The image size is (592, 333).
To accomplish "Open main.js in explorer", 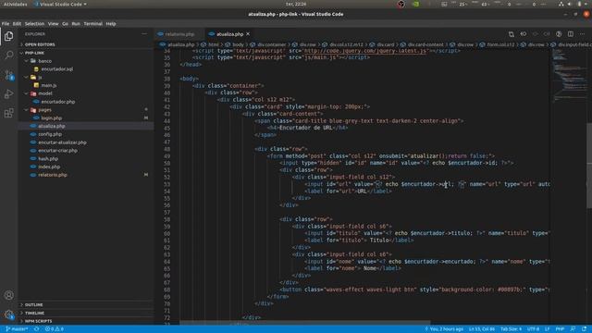I will 49,85.
